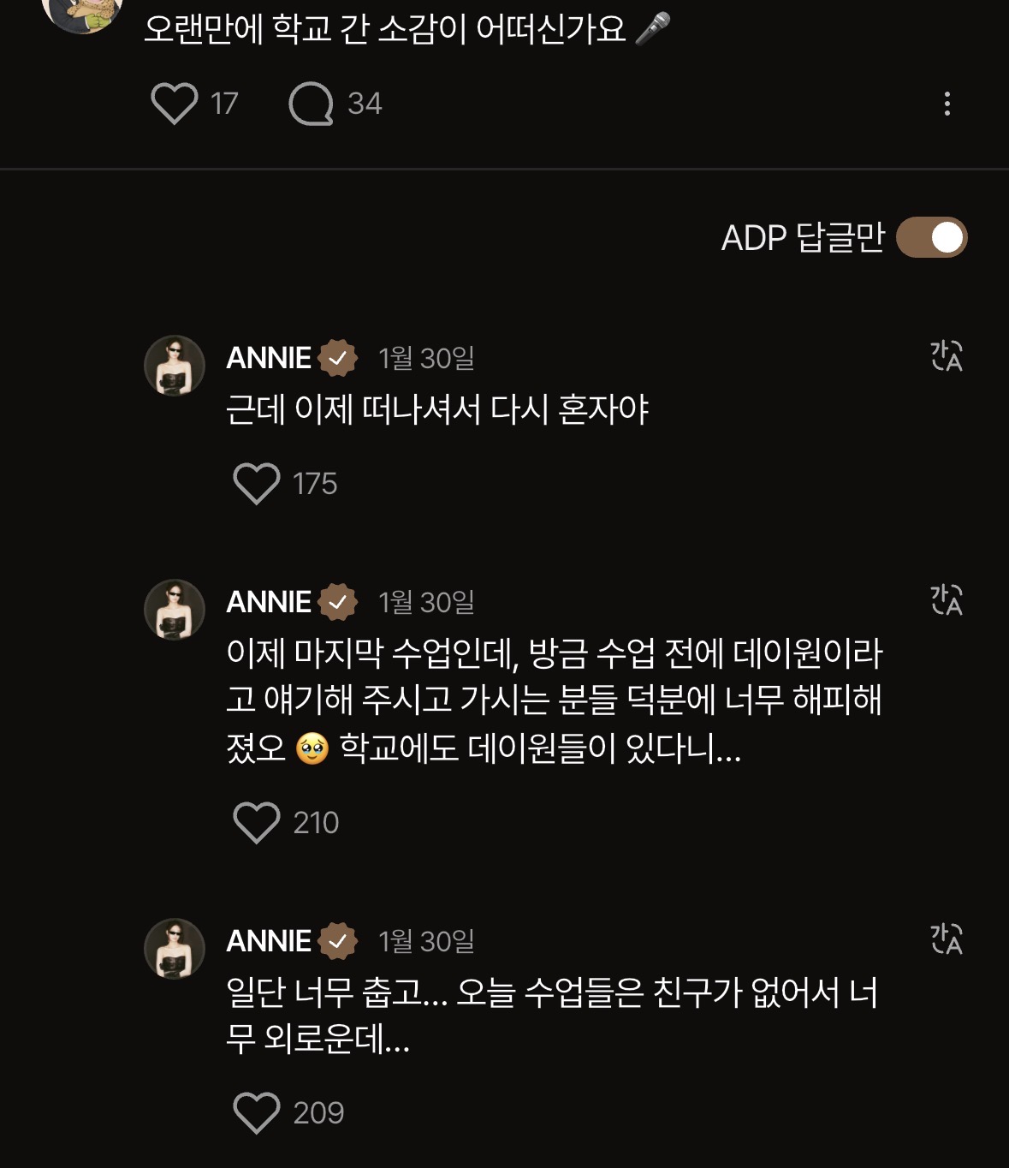Click ANNIE's name on the 외로운데 reply
This screenshot has height=1168, width=1009.
(x=269, y=941)
